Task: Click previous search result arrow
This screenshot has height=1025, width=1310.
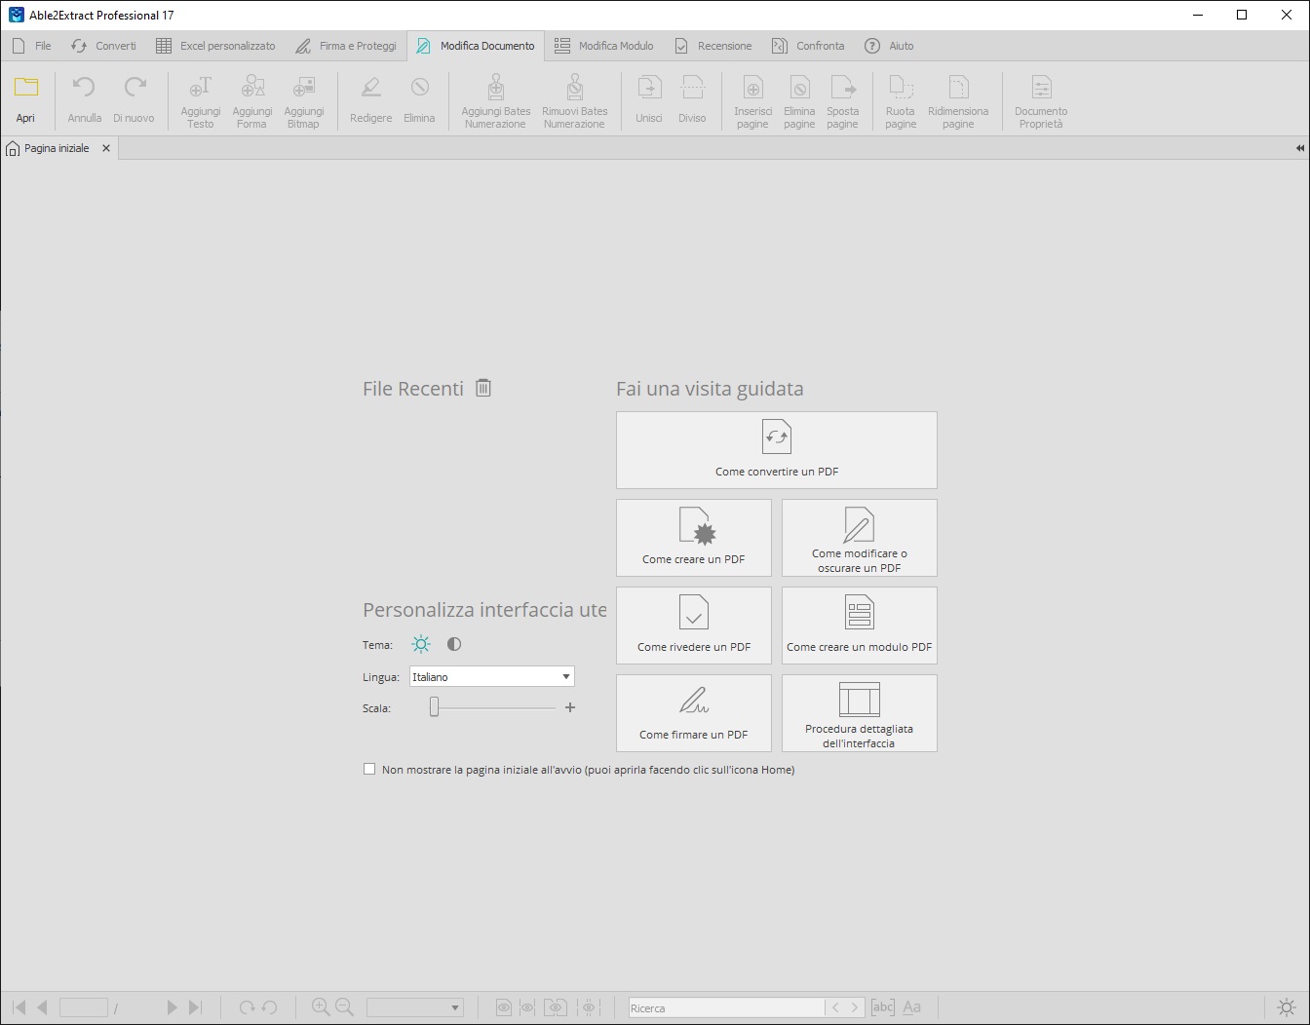Action: pyautogui.click(x=835, y=1007)
